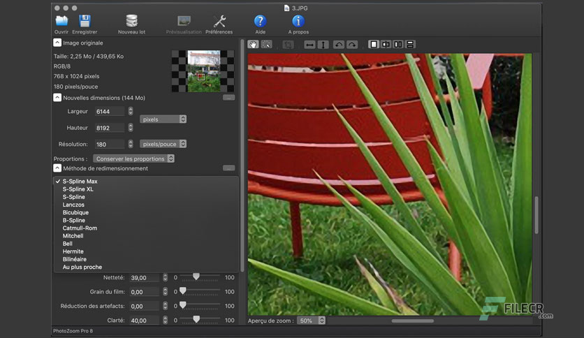Switch to side-by-side preview view
Image resolution: width=584 pixels, height=338 pixels.
click(398, 45)
